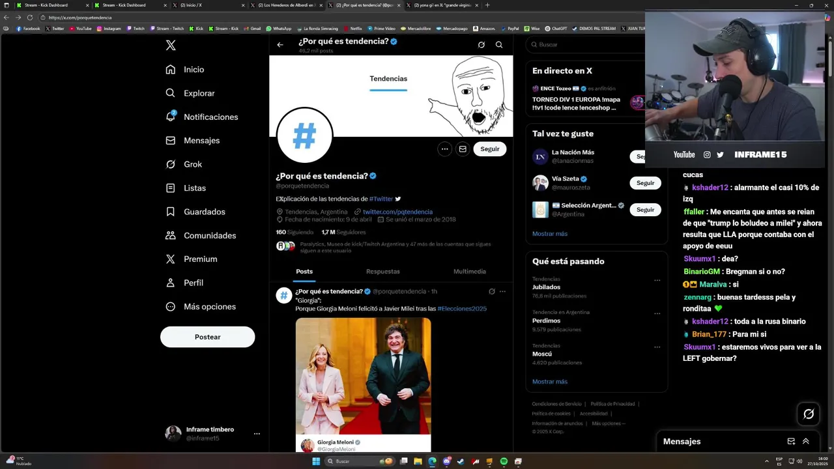Open Explorar in the sidebar
This screenshot has width=834, height=469.
click(x=190, y=93)
